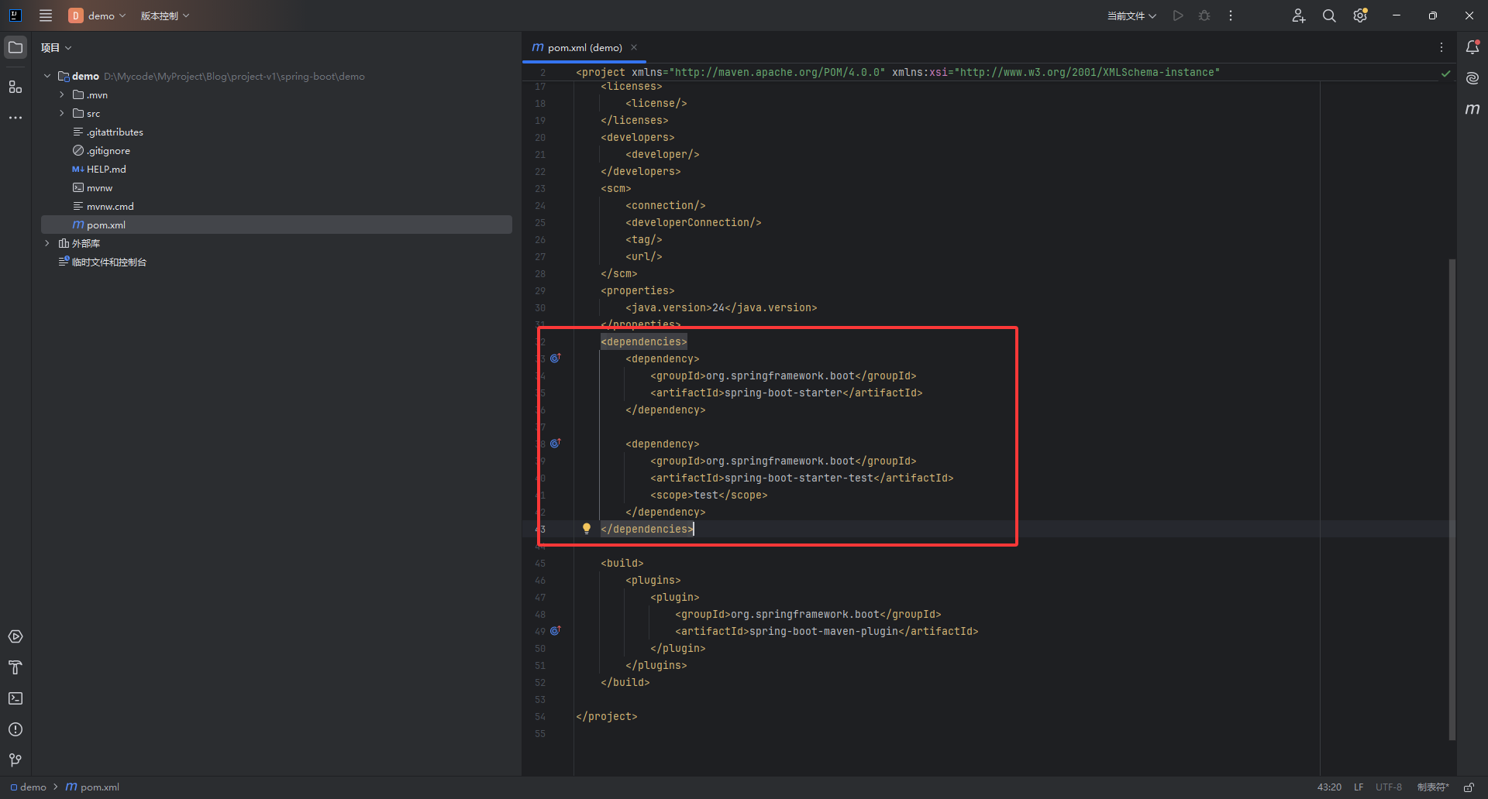Expand the .mvn folder node
This screenshot has width=1488, height=799.
coord(62,95)
